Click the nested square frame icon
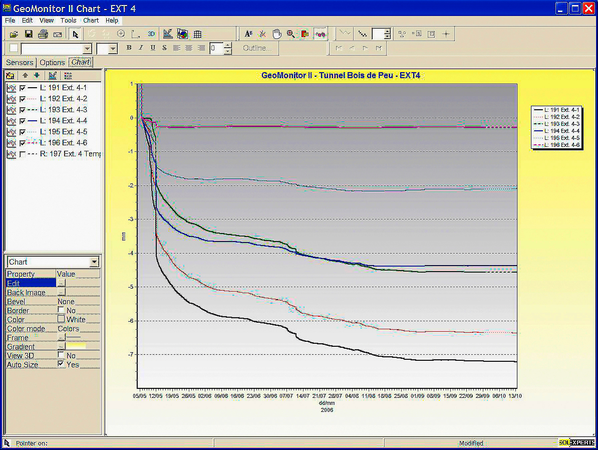Image resolution: width=598 pixels, height=450 pixels. 431,34
